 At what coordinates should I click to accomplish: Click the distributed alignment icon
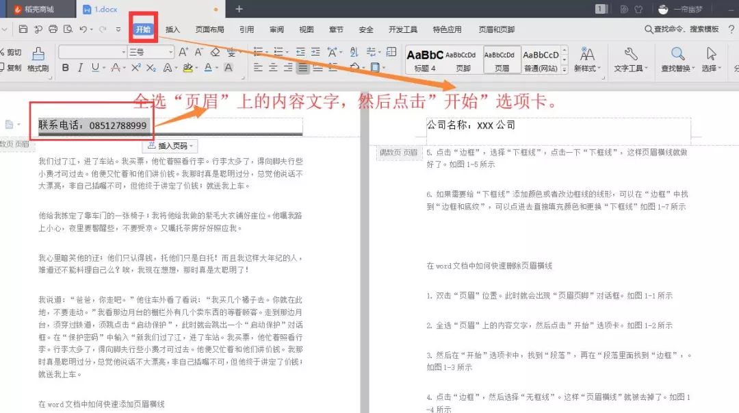click(x=318, y=68)
